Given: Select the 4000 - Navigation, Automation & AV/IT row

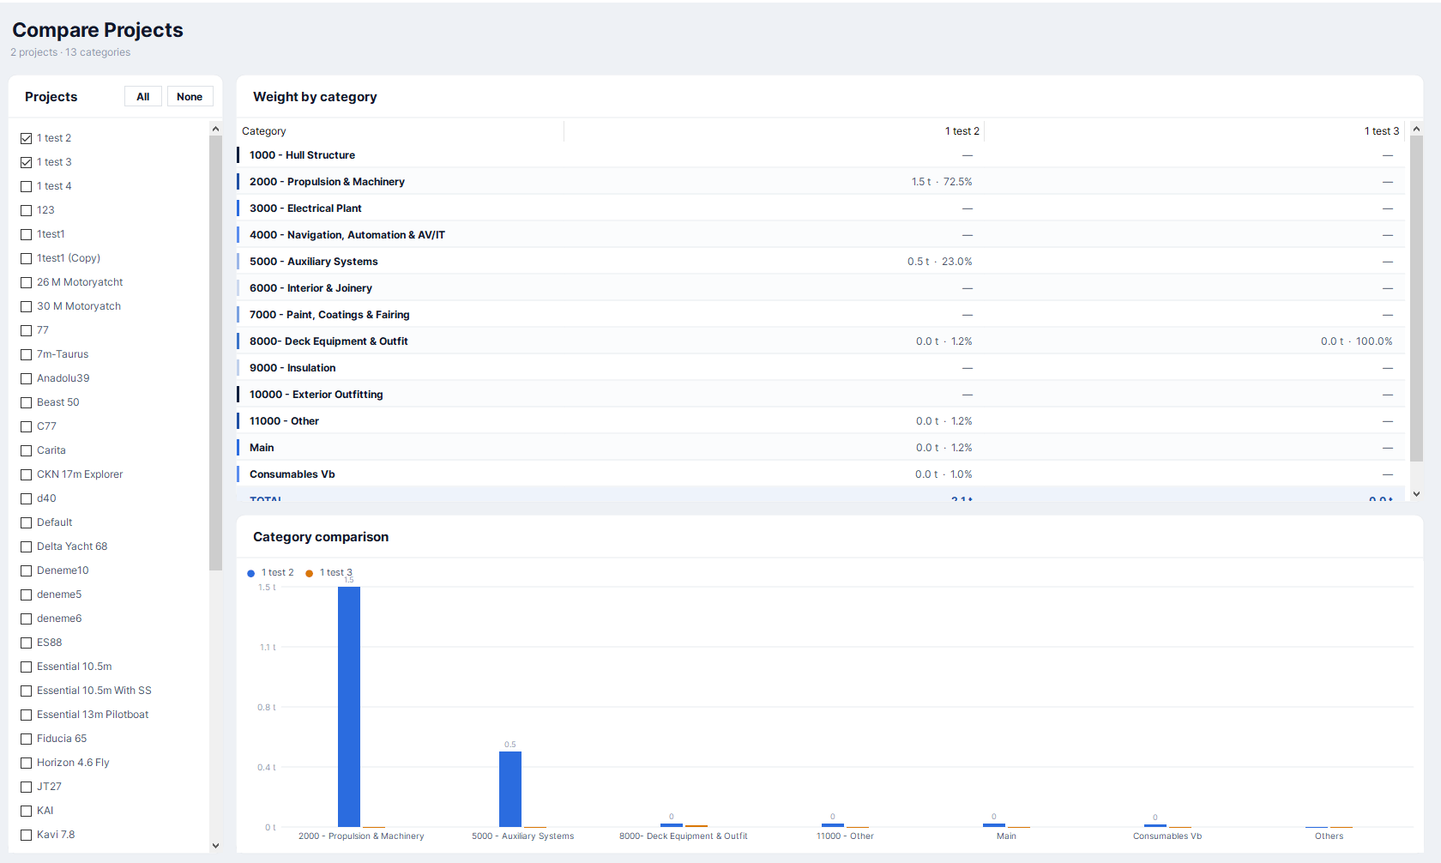Looking at the screenshot, I should 821,235.
